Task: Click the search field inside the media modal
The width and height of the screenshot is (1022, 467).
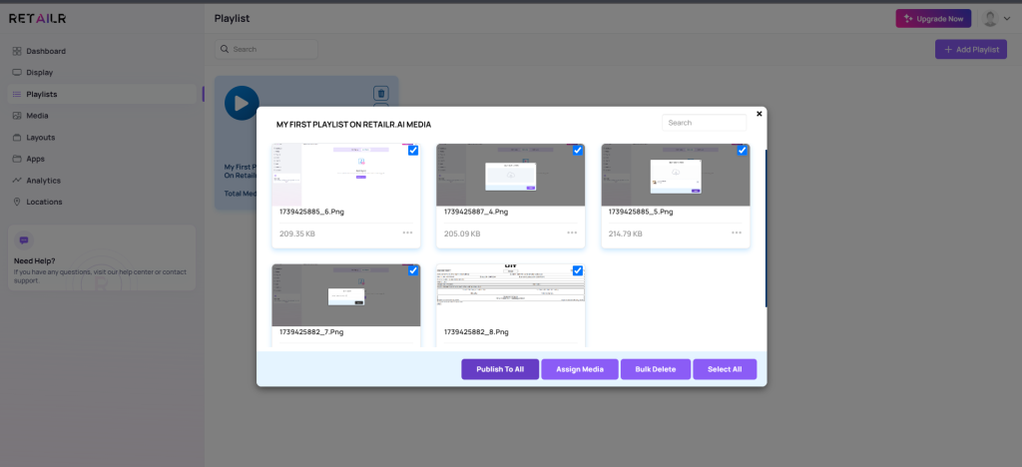Action: pyautogui.click(x=704, y=123)
